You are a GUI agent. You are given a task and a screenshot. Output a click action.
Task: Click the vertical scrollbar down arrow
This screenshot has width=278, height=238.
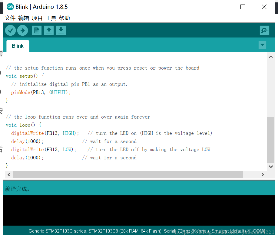[x=271, y=166]
